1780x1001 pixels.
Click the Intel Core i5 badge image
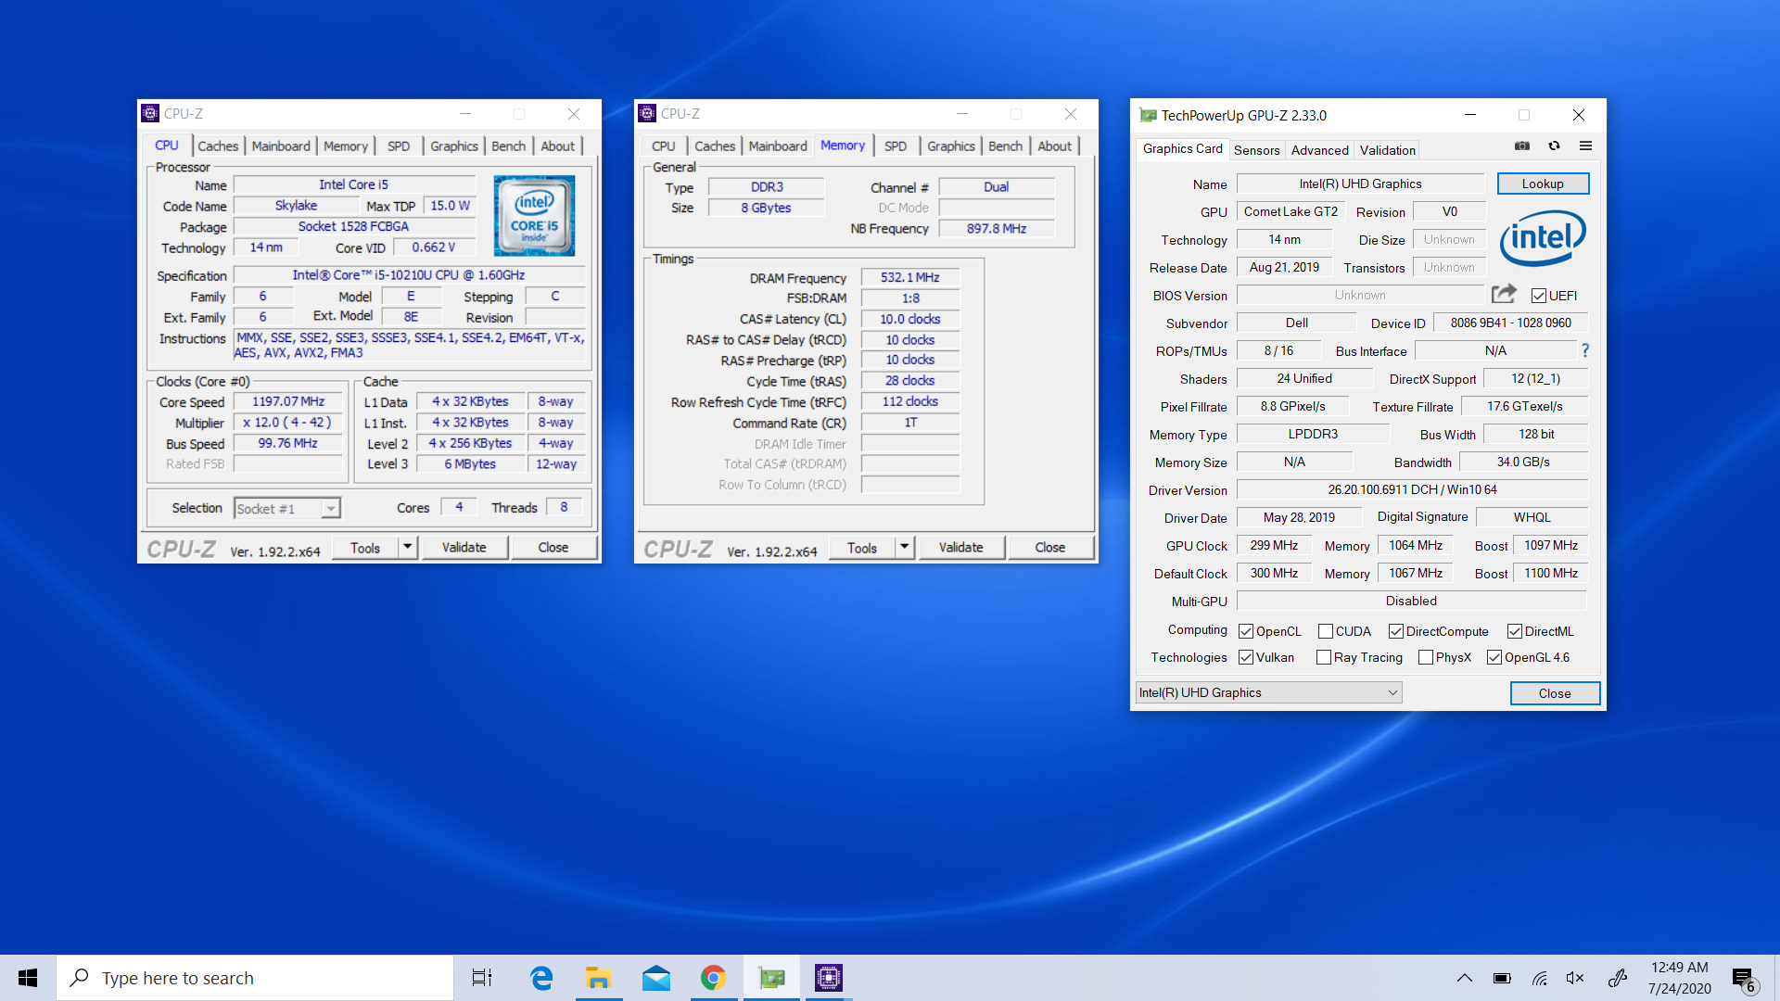(x=534, y=216)
